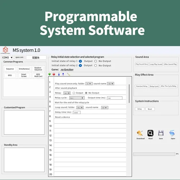Select No Output for relay 1 initial state

96,61
